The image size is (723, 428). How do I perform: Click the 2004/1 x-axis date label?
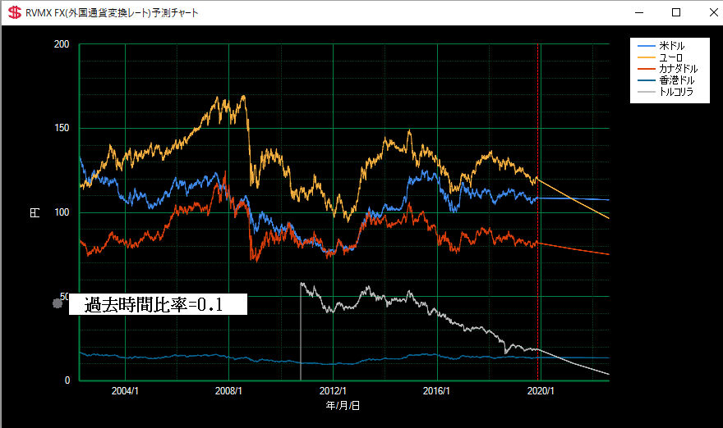click(125, 391)
